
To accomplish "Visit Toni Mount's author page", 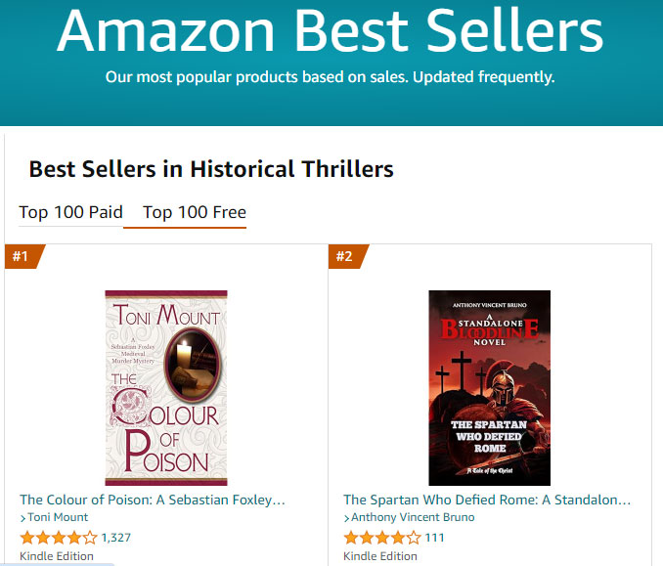I will click(58, 517).
